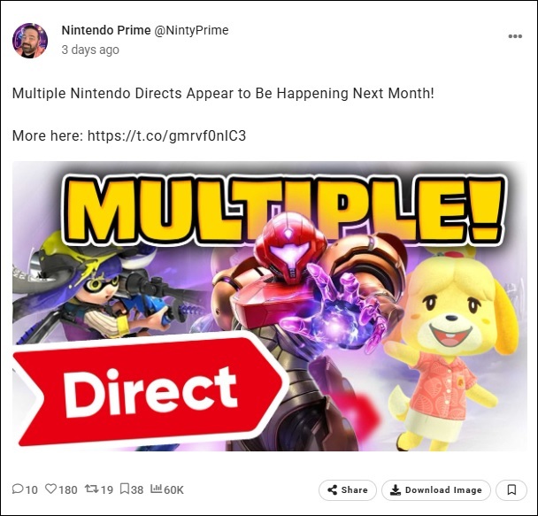
Task: Click the 19 retweets count
Action: (107, 489)
